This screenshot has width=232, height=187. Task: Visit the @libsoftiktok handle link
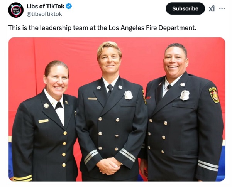44,14
